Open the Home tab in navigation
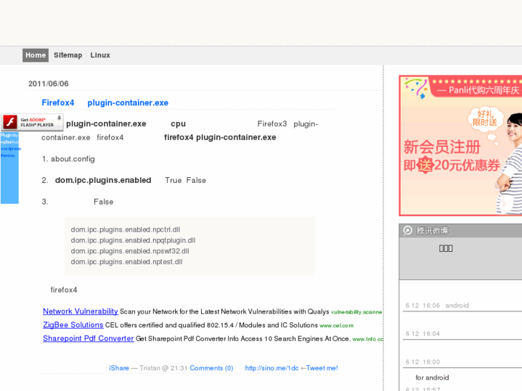Viewport: 522px width, 391px height. 35,55
